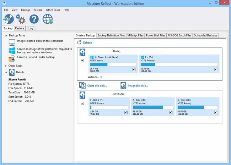Image resolution: width=231 pixels, height=165 pixels.
Task: Click the Disk 1 (D:) partition usage bar
Action: 153,107
